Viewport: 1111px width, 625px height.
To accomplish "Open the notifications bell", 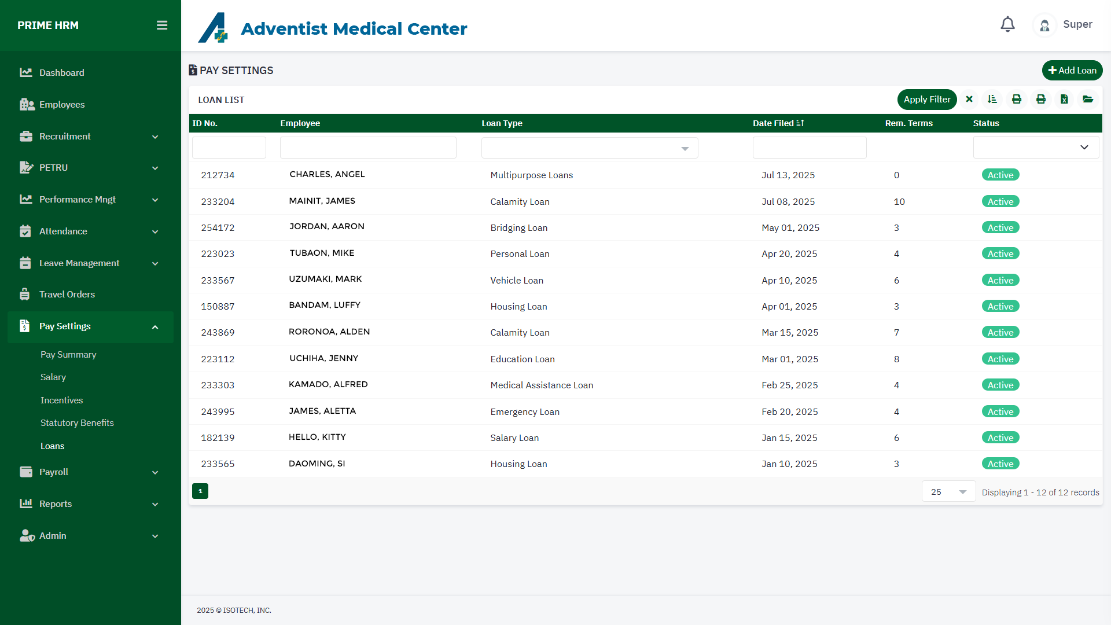I will coord(1007,25).
